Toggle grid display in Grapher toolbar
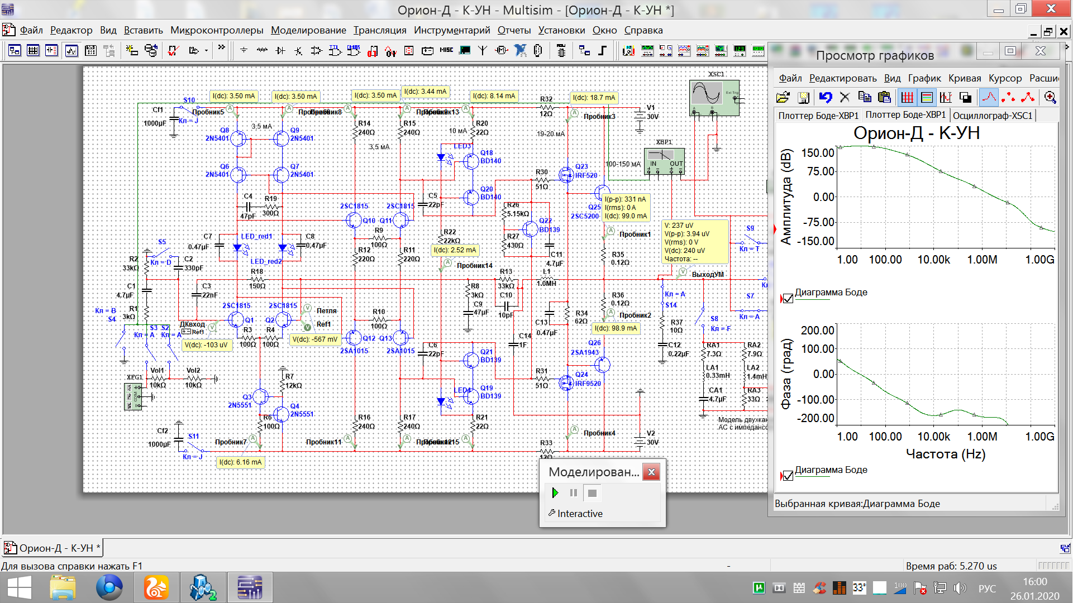The height and width of the screenshot is (603, 1073). coord(907,97)
